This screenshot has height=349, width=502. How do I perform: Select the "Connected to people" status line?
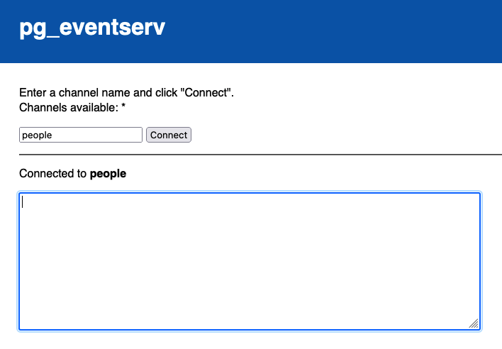coord(72,174)
